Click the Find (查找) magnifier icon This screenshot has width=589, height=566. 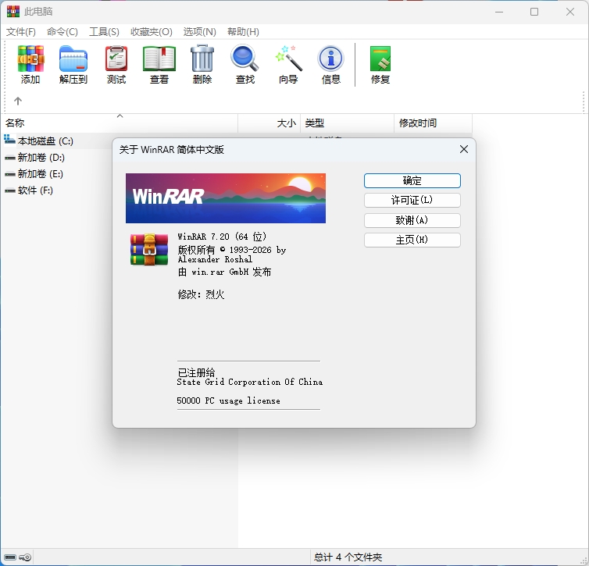click(245, 59)
